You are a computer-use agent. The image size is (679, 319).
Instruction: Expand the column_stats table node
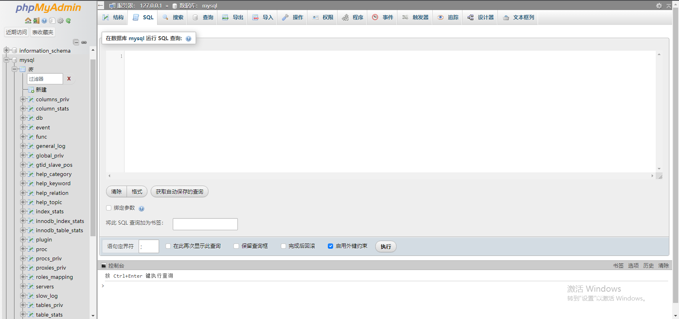point(23,108)
